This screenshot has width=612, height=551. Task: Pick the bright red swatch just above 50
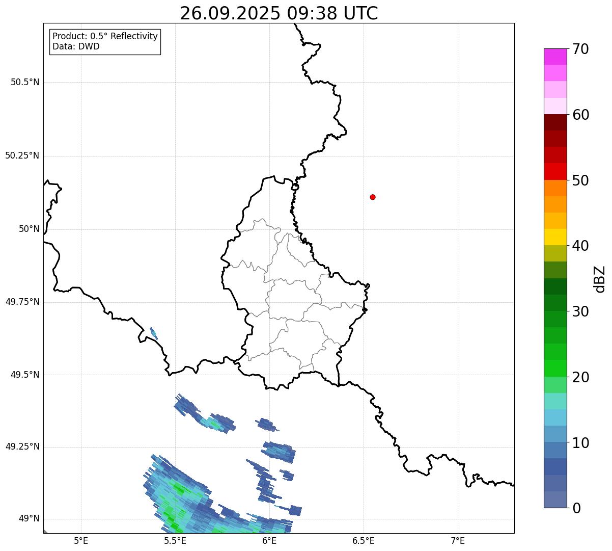tap(555, 172)
